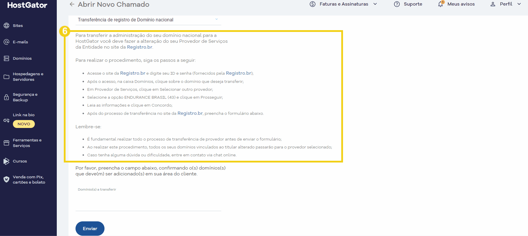Click the 'Leia as informações e clique em Concordo' step

click(130, 105)
